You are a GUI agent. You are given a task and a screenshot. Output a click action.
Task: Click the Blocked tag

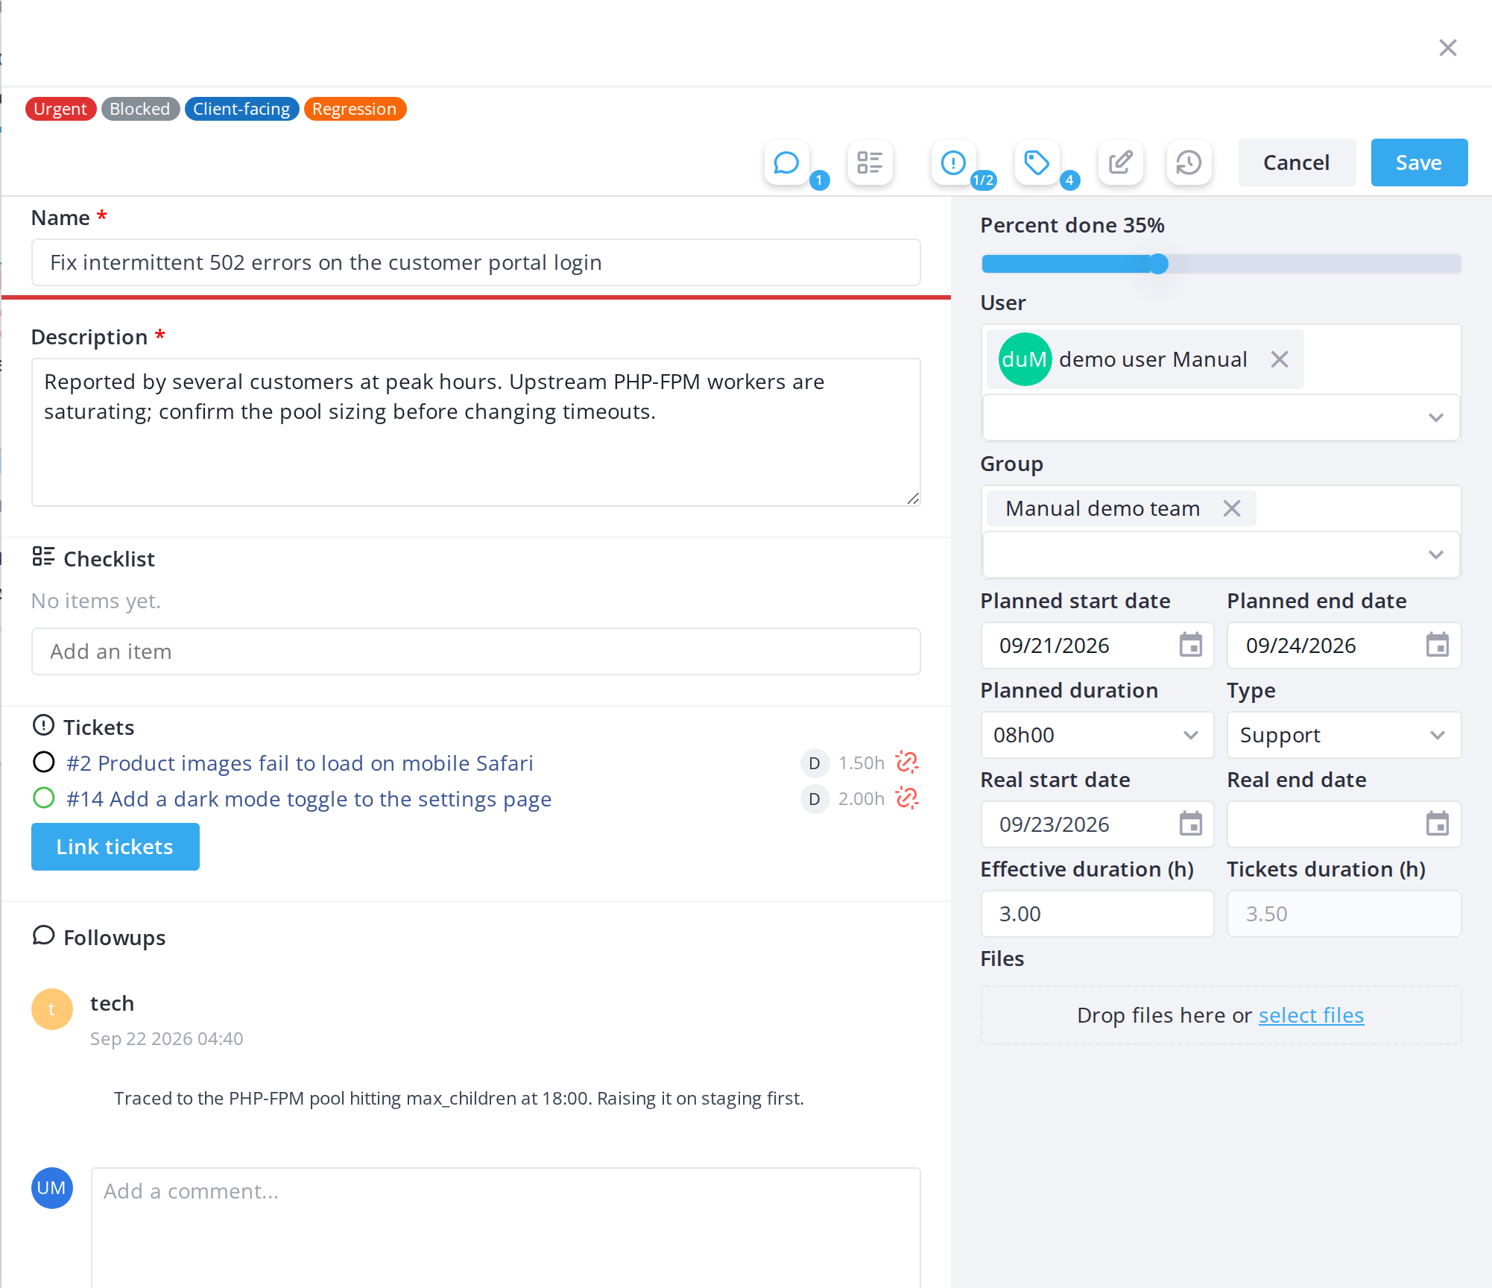[x=140, y=109]
